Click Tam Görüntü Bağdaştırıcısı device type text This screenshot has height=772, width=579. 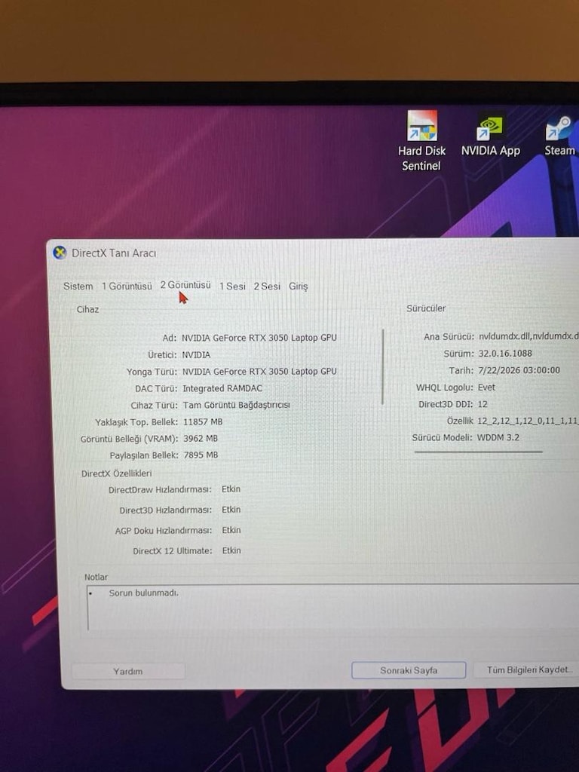(x=236, y=405)
